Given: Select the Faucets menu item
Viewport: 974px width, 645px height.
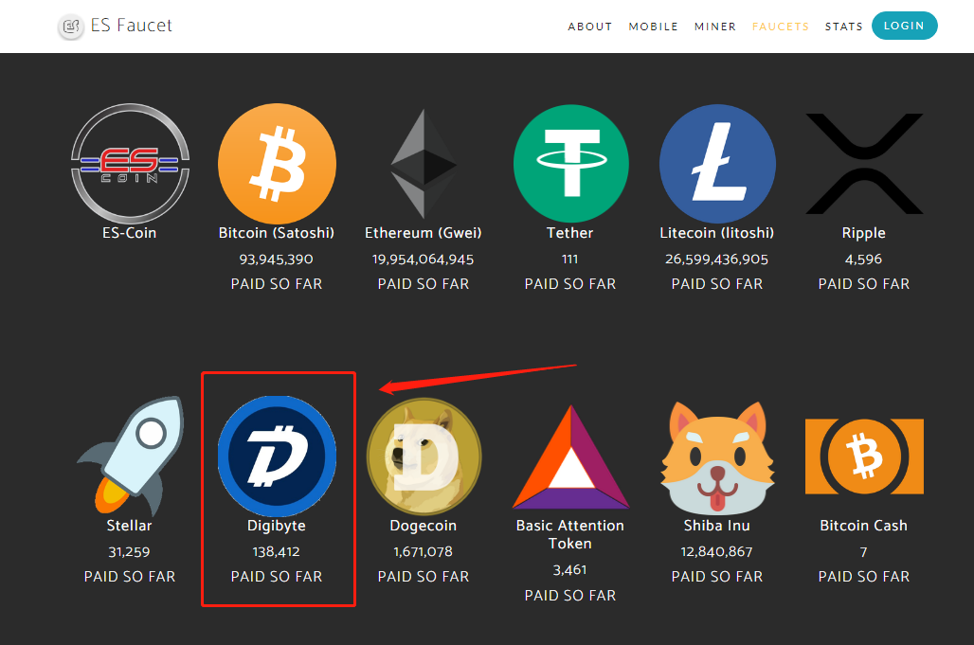Looking at the screenshot, I should click(780, 27).
